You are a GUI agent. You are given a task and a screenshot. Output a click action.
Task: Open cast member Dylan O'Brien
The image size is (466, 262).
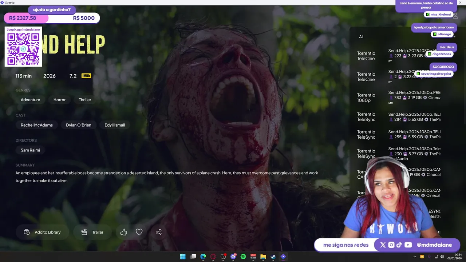click(79, 125)
